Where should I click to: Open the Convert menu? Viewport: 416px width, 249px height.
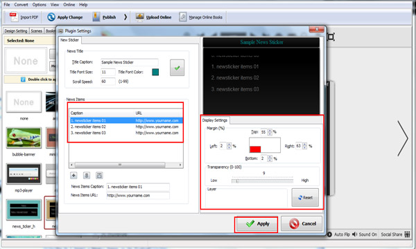coord(21,5)
